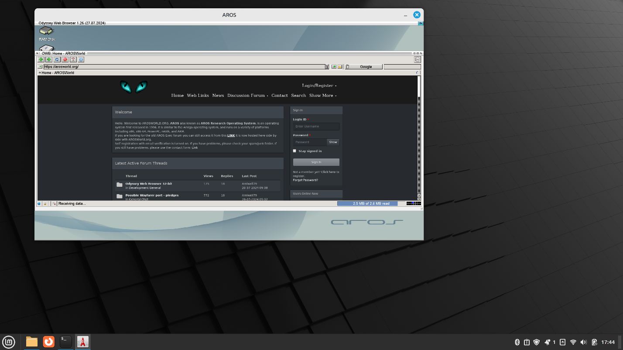
Task: Click the Show password button
Action: coord(333,142)
